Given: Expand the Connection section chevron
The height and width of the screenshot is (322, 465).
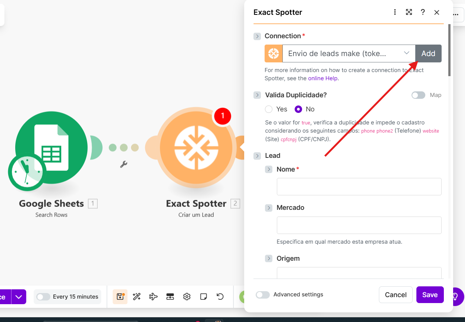Looking at the screenshot, I should 257,36.
